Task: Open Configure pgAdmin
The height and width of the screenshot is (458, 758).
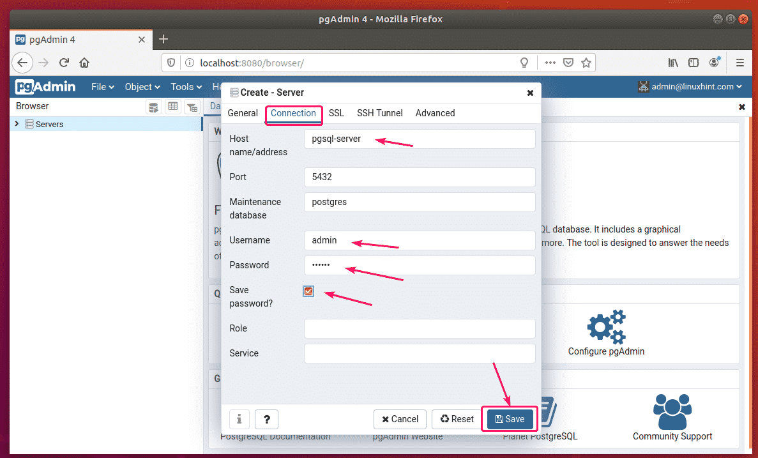Action: (605, 332)
